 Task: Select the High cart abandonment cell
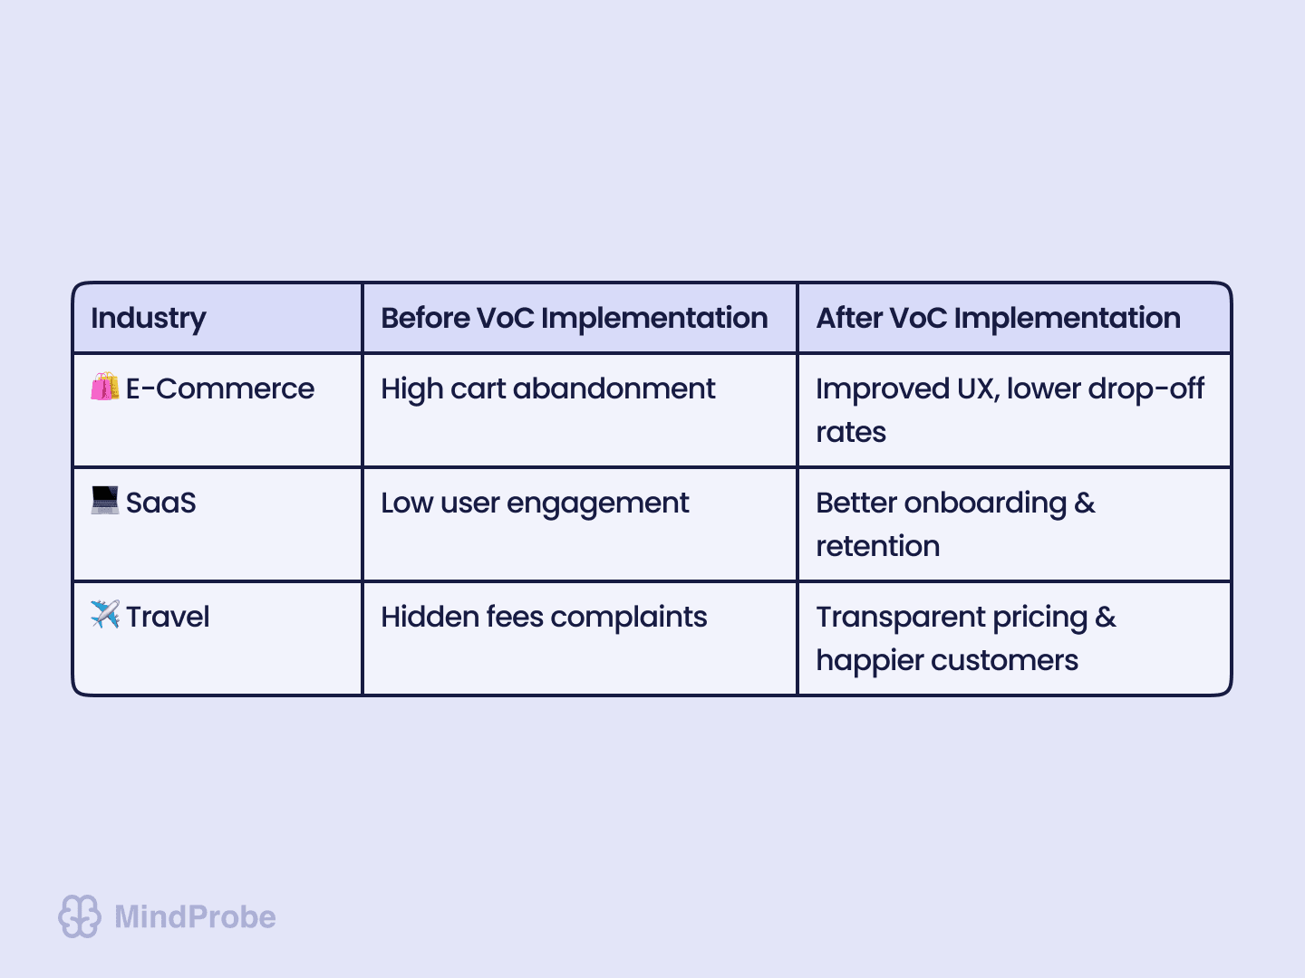(x=547, y=389)
